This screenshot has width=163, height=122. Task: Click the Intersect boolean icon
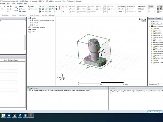click(x=92, y=12)
